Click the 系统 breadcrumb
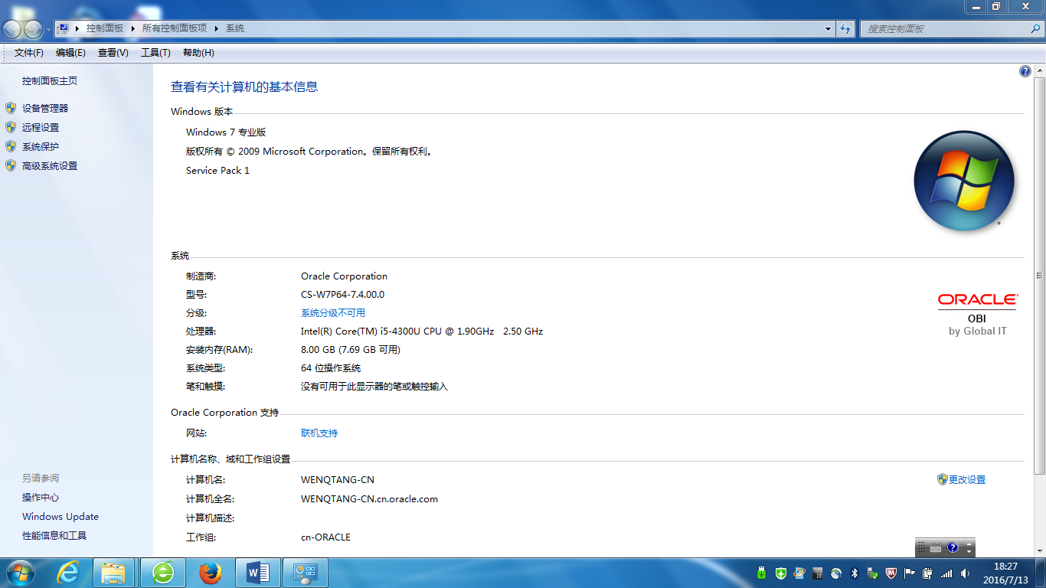The height and width of the screenshot is (588, 1046). [x=235, y=28]
